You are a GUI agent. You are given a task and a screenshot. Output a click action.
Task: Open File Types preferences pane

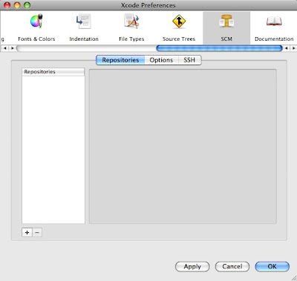click(x=131, y=27)
